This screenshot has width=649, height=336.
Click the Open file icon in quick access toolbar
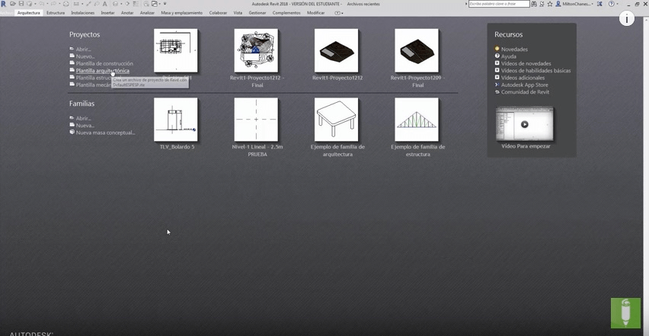point(13,4)
